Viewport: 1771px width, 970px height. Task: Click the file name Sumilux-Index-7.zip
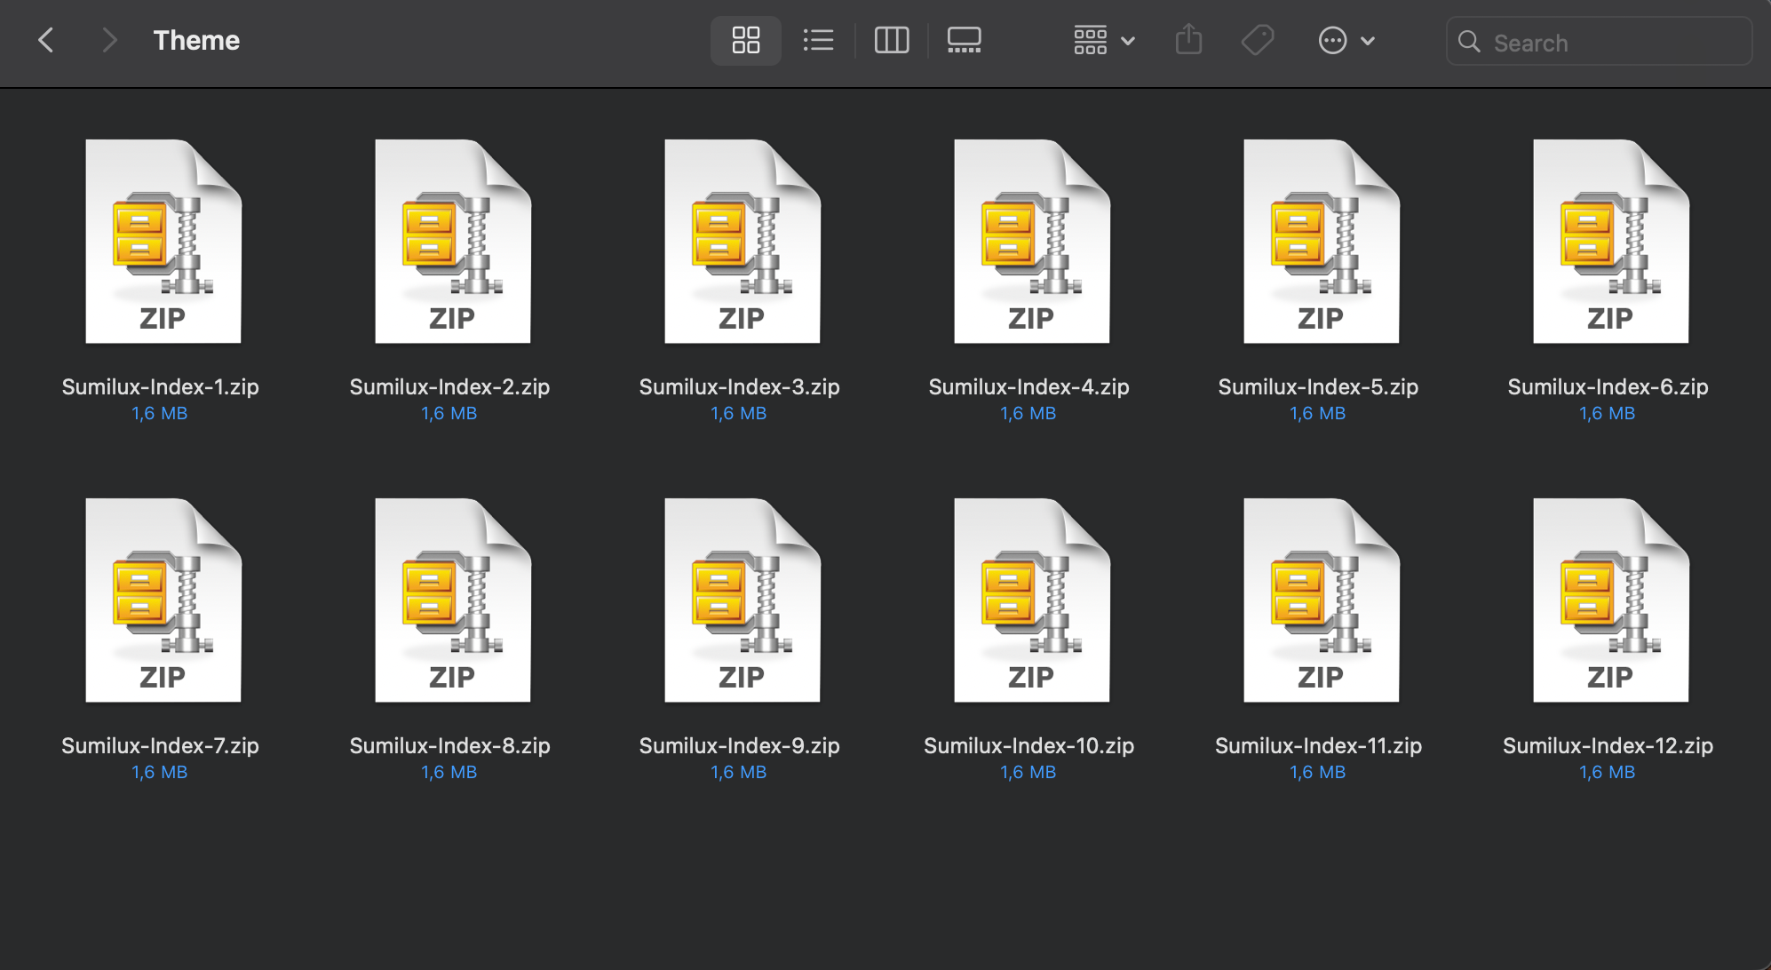160,746
